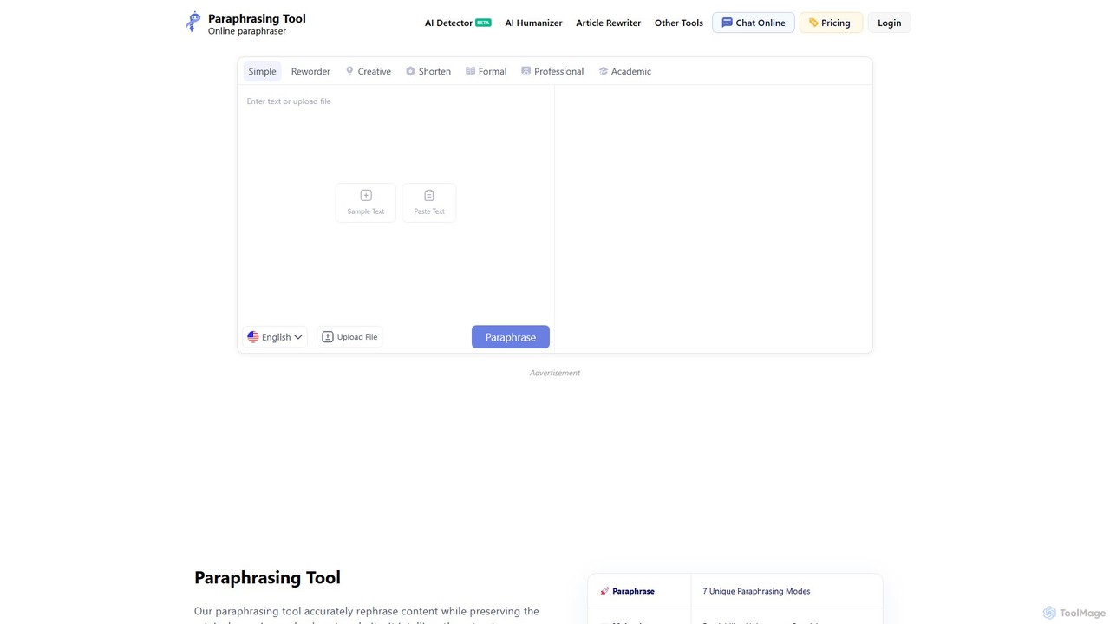Switch to the Academic mode tab
The width and height of the screenshot is (1110, 624).
point(624,71)
